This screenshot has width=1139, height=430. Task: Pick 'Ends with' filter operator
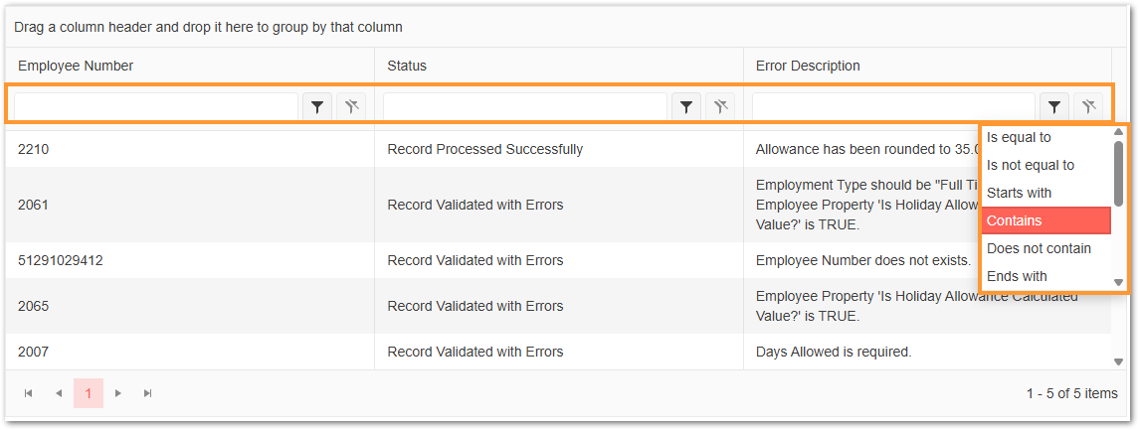click(1046, 276)
